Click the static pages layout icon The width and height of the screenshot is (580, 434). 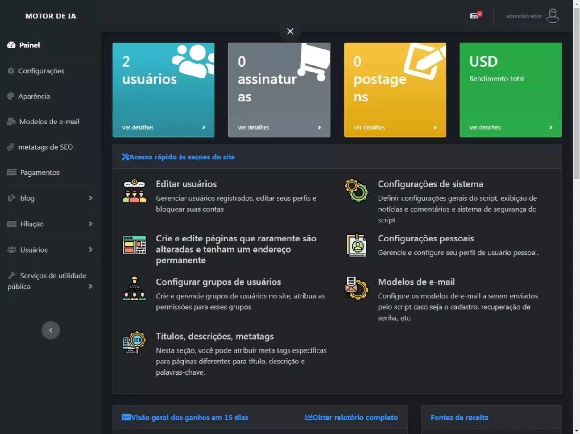pyautogui.click(x=134, y=245)
